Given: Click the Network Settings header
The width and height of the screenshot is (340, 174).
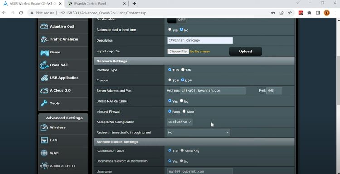Looking at the screenshot, I should 194,61.
